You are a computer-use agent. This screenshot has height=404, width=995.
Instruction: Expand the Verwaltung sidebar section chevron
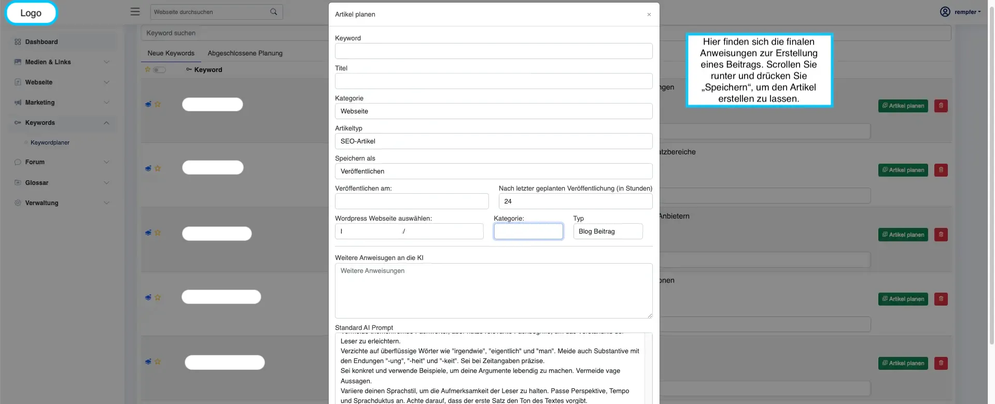tap(106, 203)
